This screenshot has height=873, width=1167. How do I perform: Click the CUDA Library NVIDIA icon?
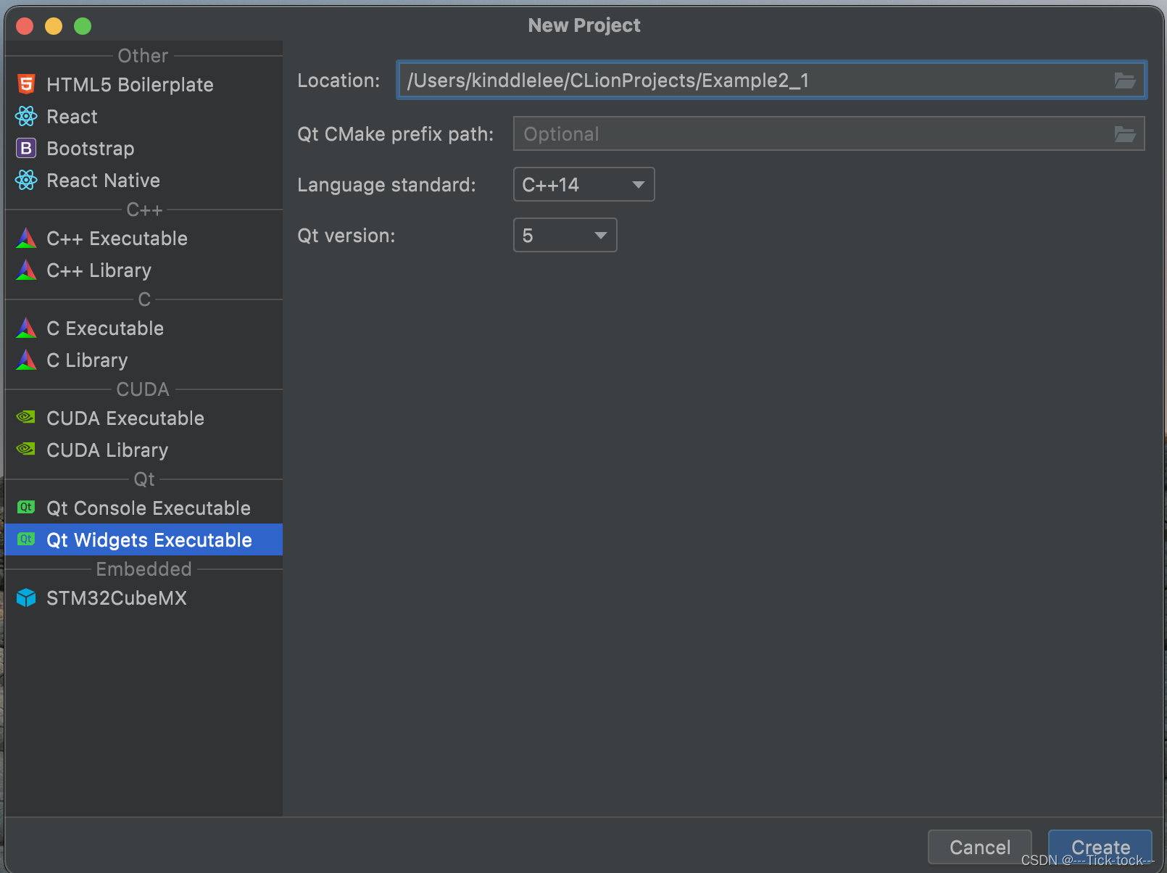pyautogui.click(x=26, y=449)
